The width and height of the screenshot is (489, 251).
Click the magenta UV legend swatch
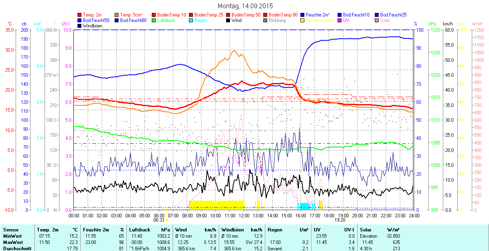pos(339,20)
